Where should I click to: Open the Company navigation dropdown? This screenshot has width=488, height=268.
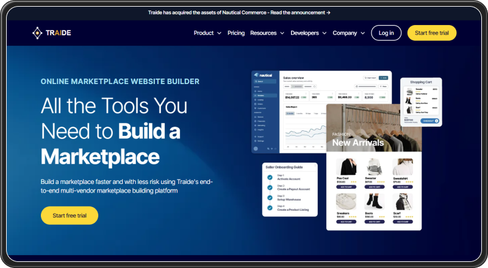(349, 33)
